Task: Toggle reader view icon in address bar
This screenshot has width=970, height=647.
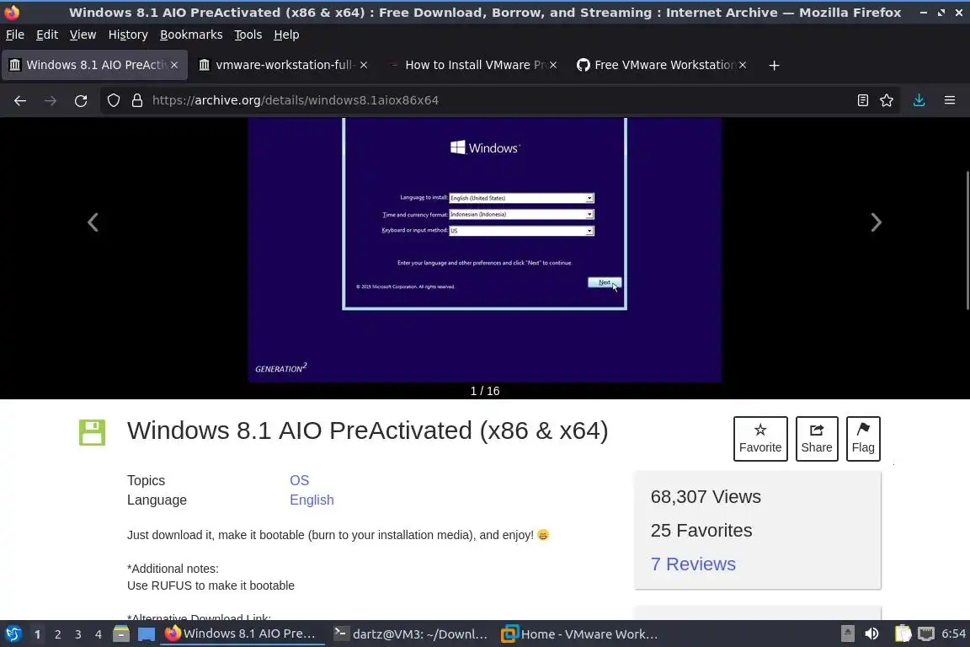Action: pos(862,100)
